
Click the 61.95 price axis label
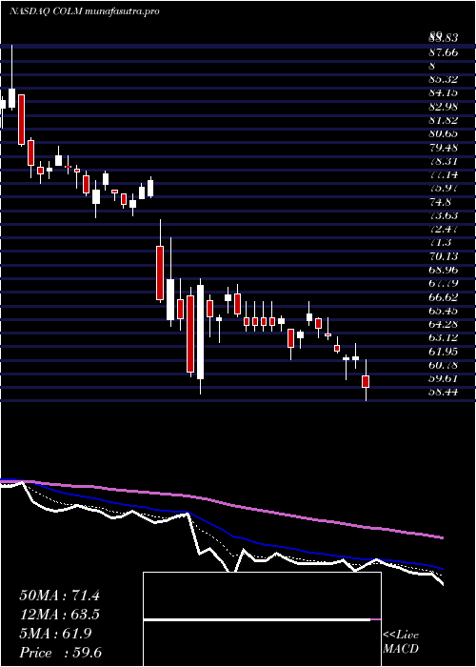444,352
